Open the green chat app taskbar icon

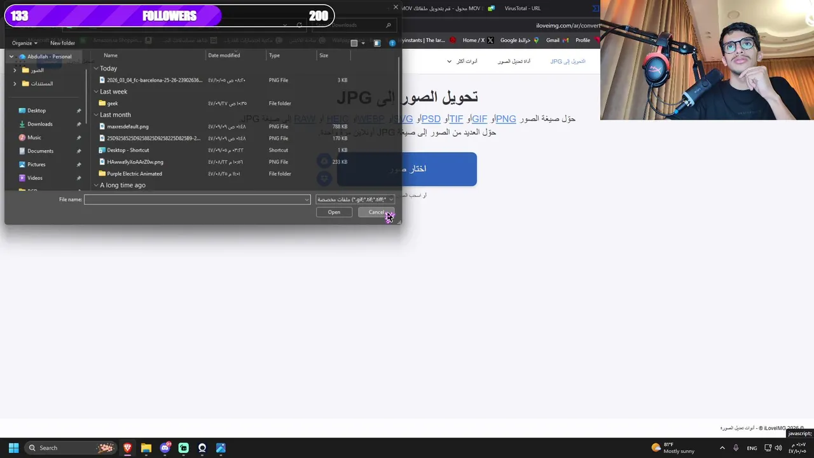point(183,448)
